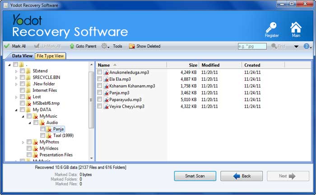Screen dimensions: 316x195
Task: Open the dropdown arrow next to Find
Action: pyautogui.click(x=296, y=47)
